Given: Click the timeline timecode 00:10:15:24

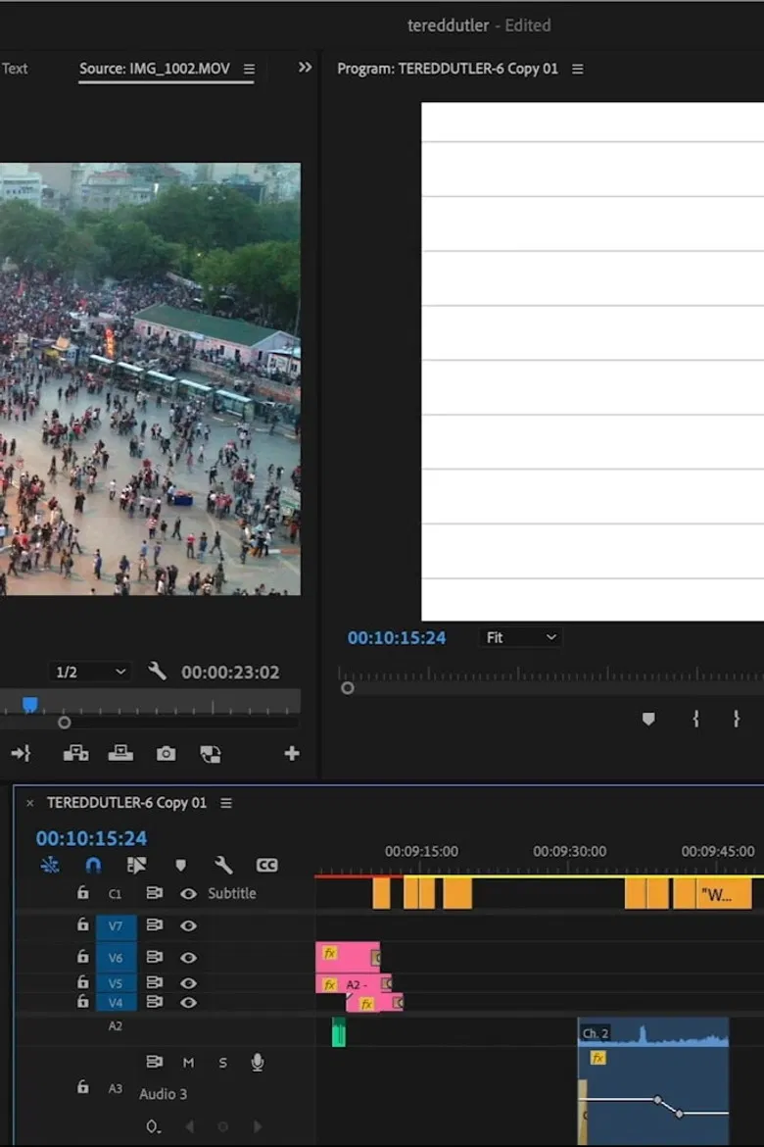Looking at the screenshot, I should 91,838.
